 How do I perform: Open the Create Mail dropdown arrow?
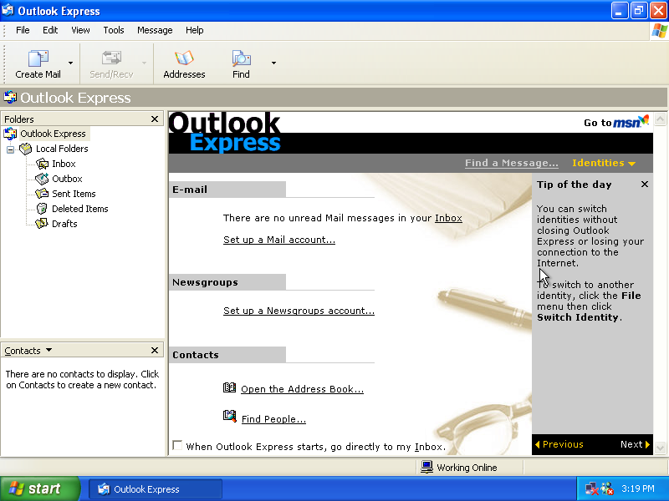(x=70, y=63)
